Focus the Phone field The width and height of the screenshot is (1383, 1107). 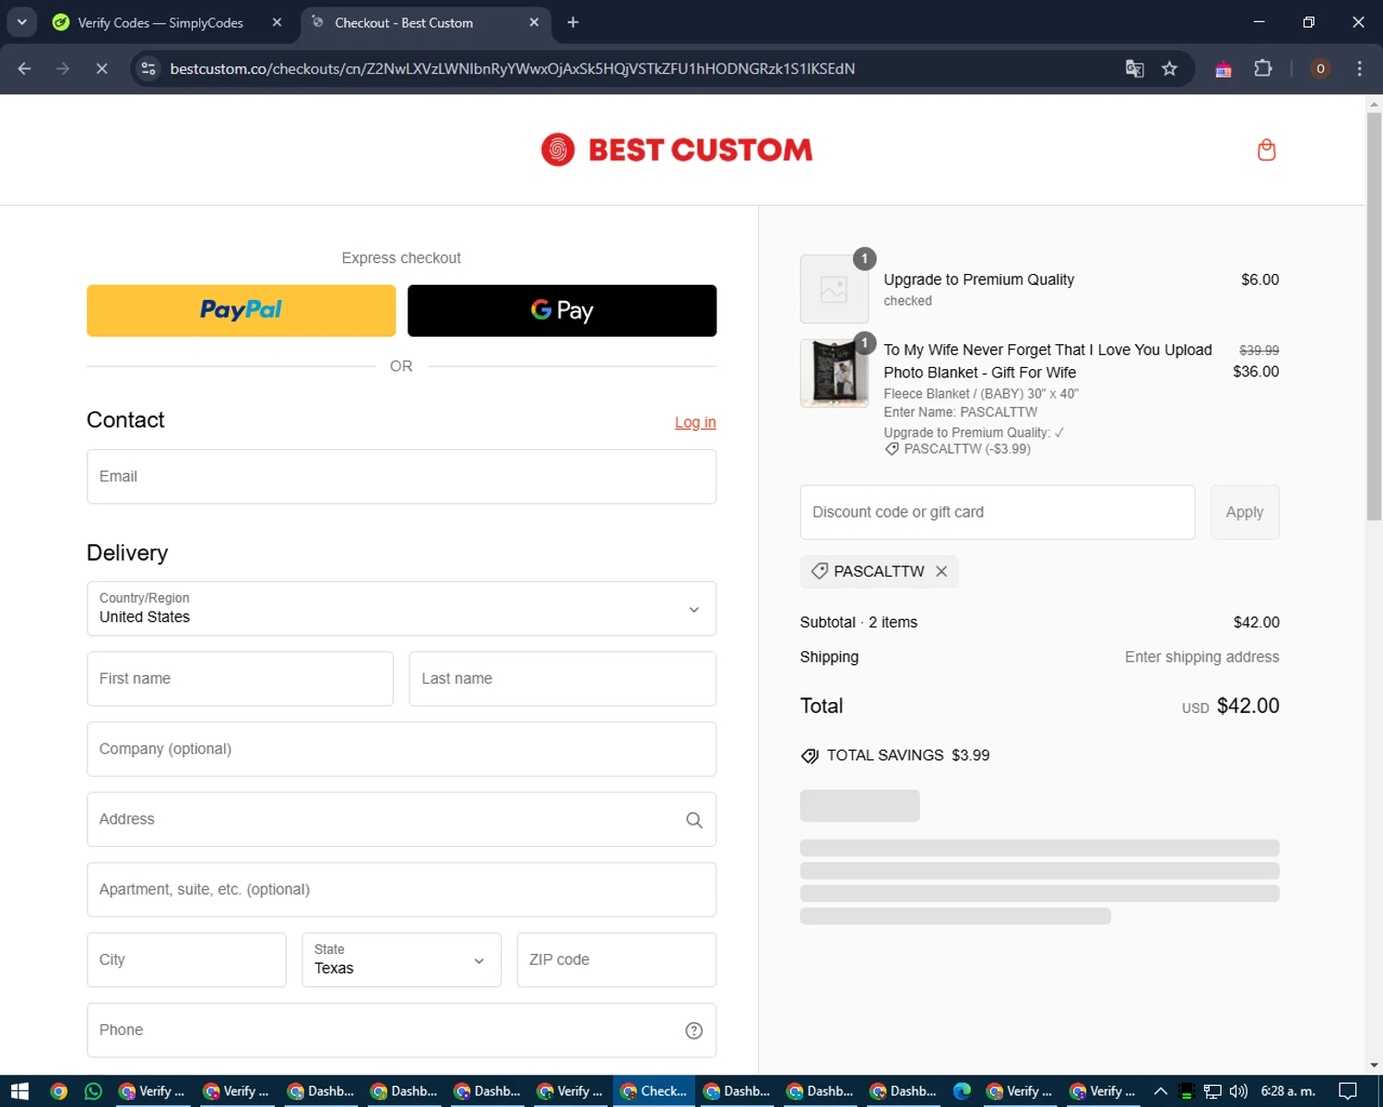click(401, 1030)
